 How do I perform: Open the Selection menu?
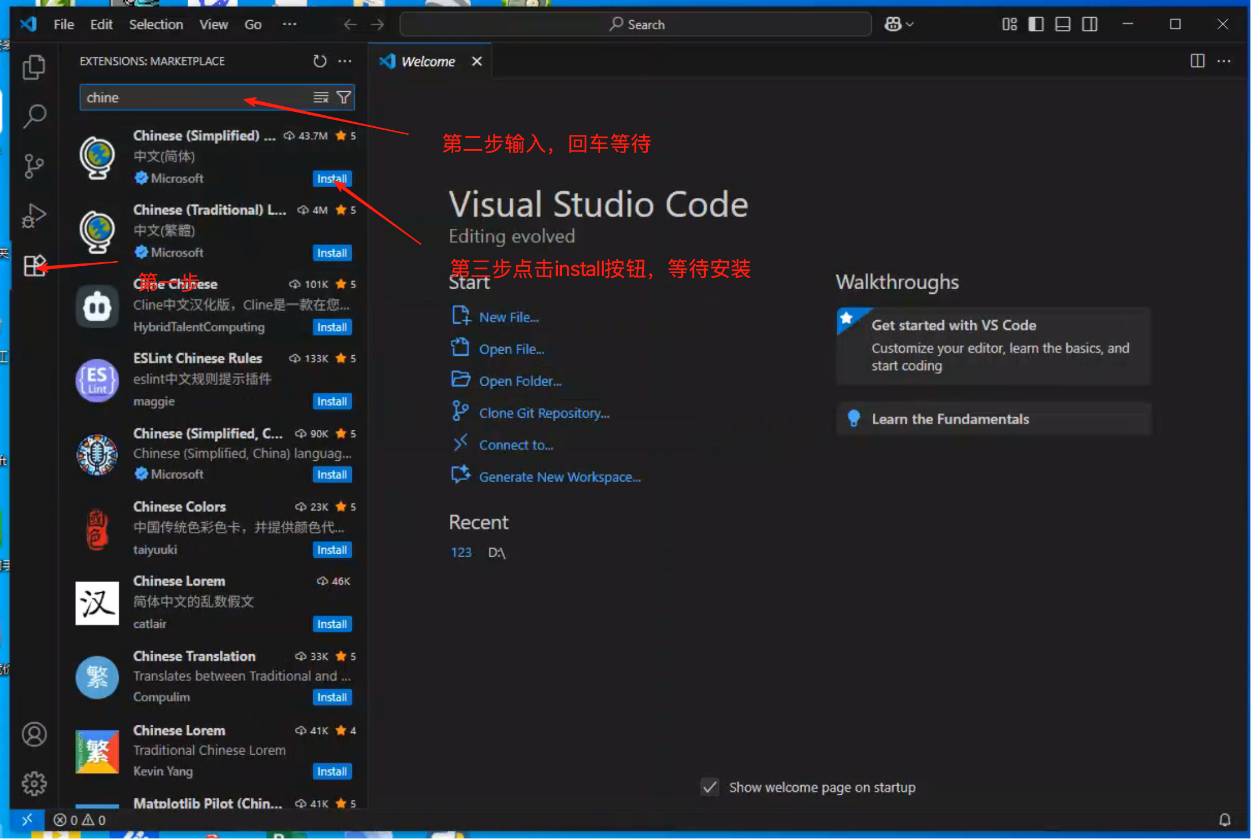(x=156, y=24)
